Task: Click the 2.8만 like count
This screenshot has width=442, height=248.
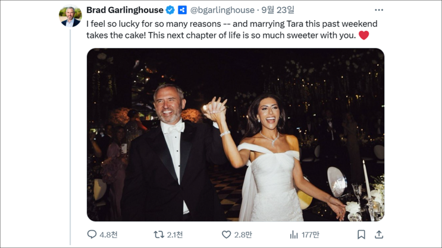Action: tap(243, 234)
